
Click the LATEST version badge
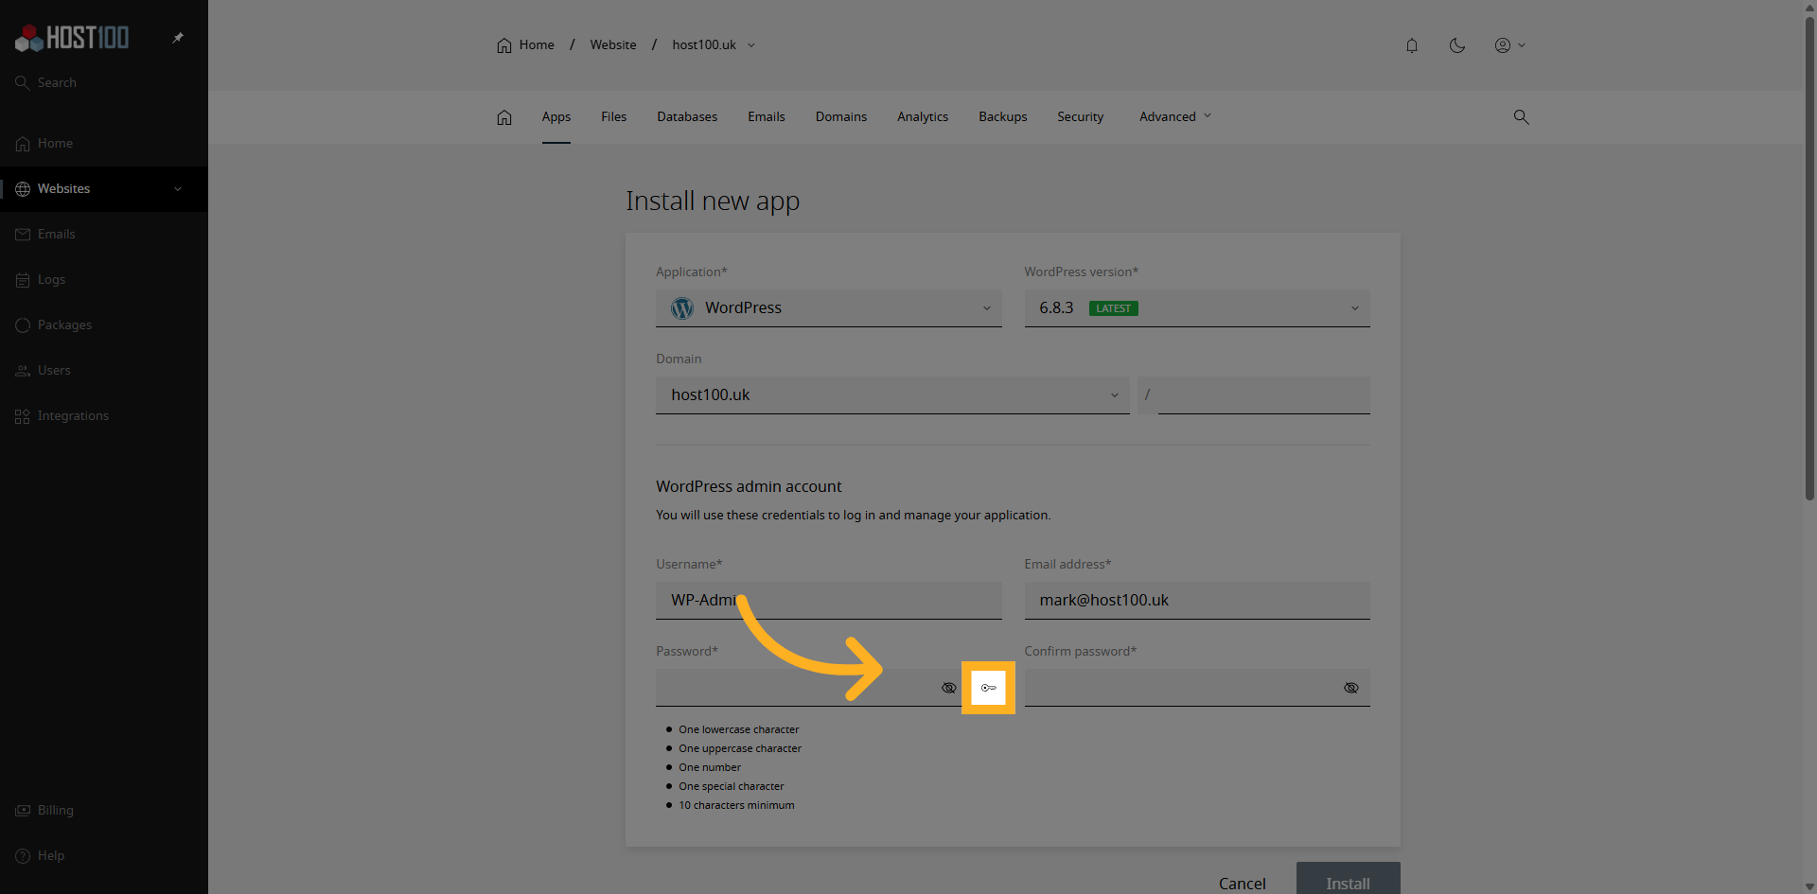pyautogui.click(x=1113, y=308)
